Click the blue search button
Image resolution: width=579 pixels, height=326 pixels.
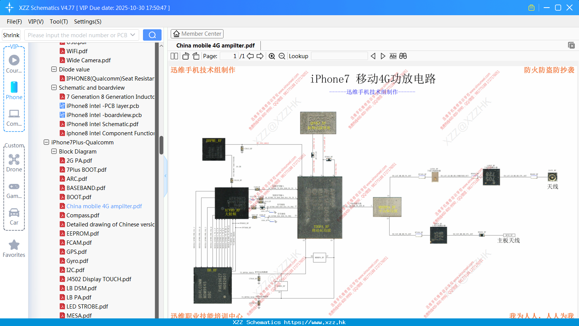[152, 35]
